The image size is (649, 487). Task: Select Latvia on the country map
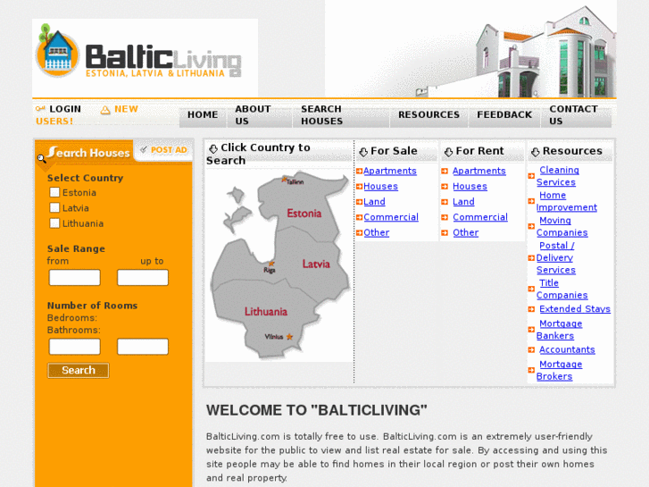click(316, 264)
